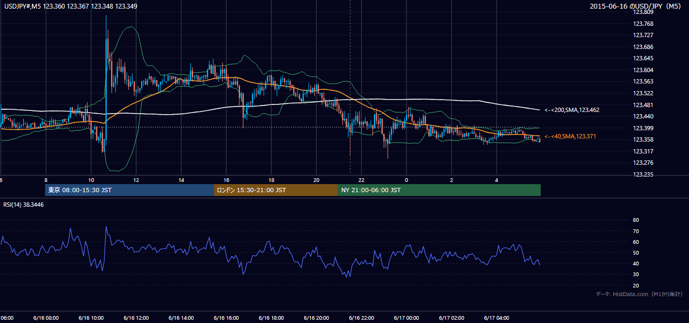Click the RSI(14) 38.3446 indicator label
This screenshot has width=689, height=323.
click(x=24, y=205)
